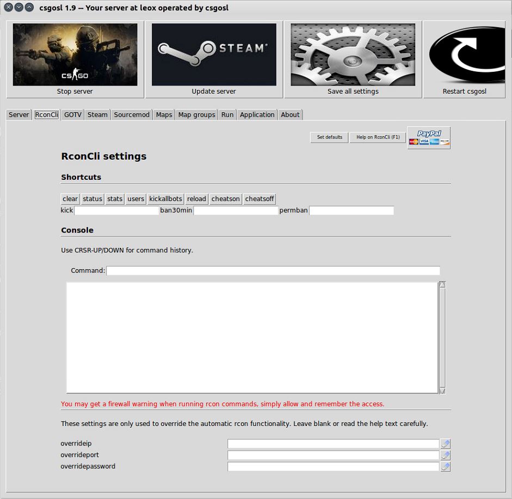This screenshot has width=512, height=499.
Task: Focus the overridepassword text field
Action: 334,467
